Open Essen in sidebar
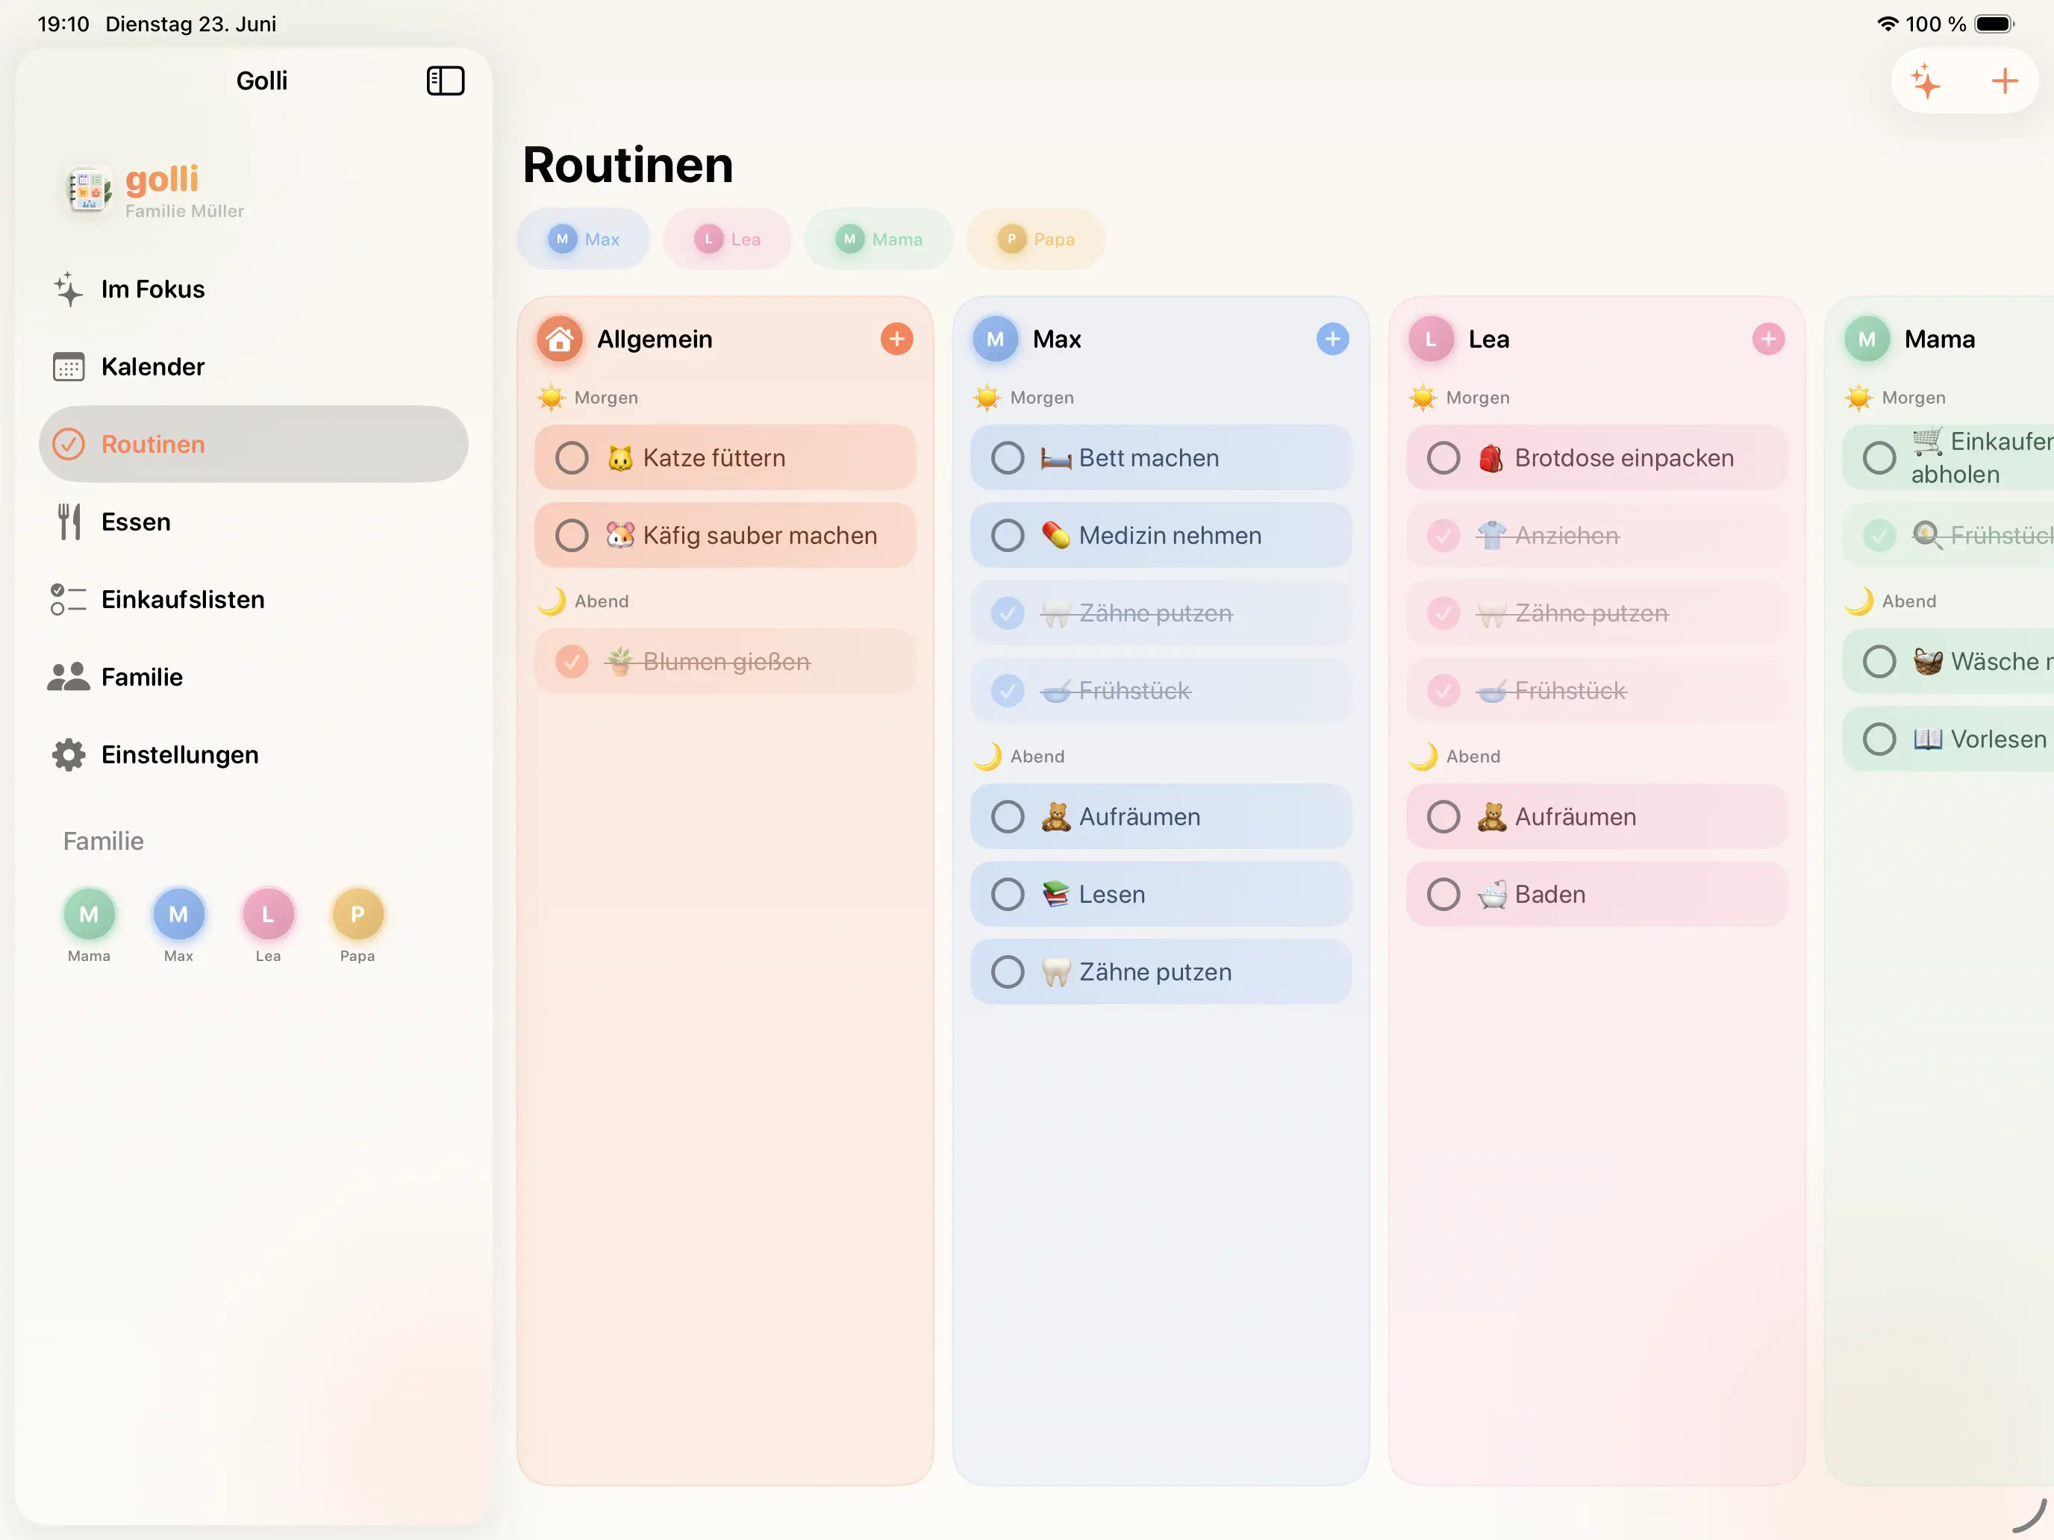The image size is (2054, 1540). click(252, 522)
